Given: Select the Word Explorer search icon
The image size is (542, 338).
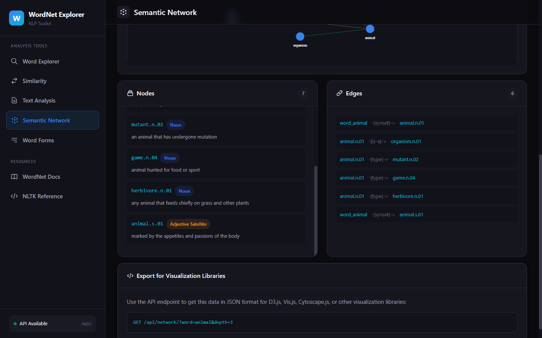Looking at the screenshot, I should [x=14, y=61].
